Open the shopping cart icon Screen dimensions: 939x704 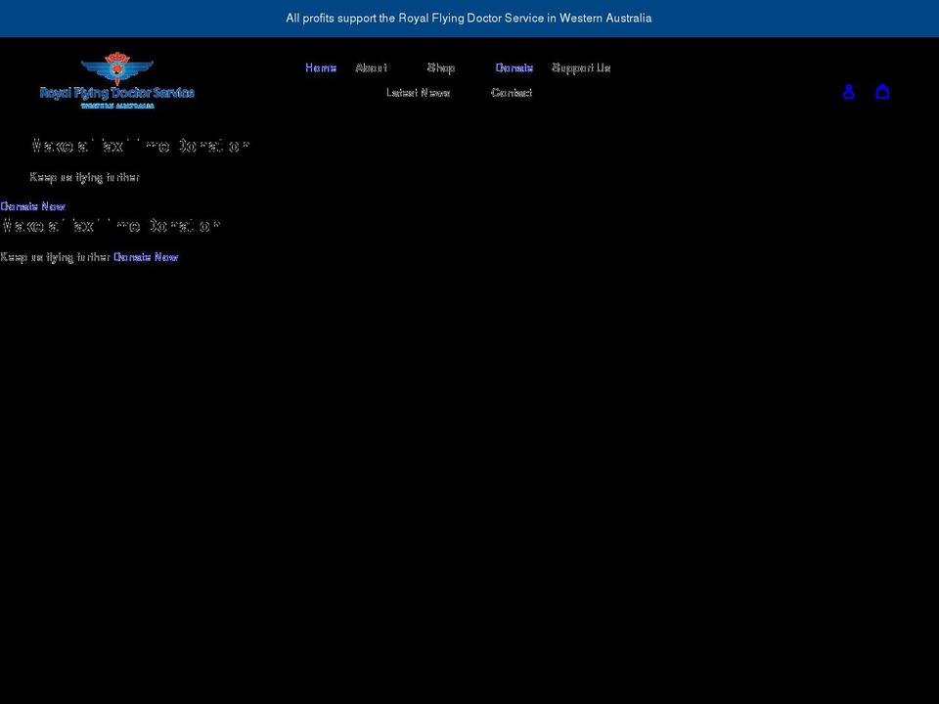coord(882,92)
